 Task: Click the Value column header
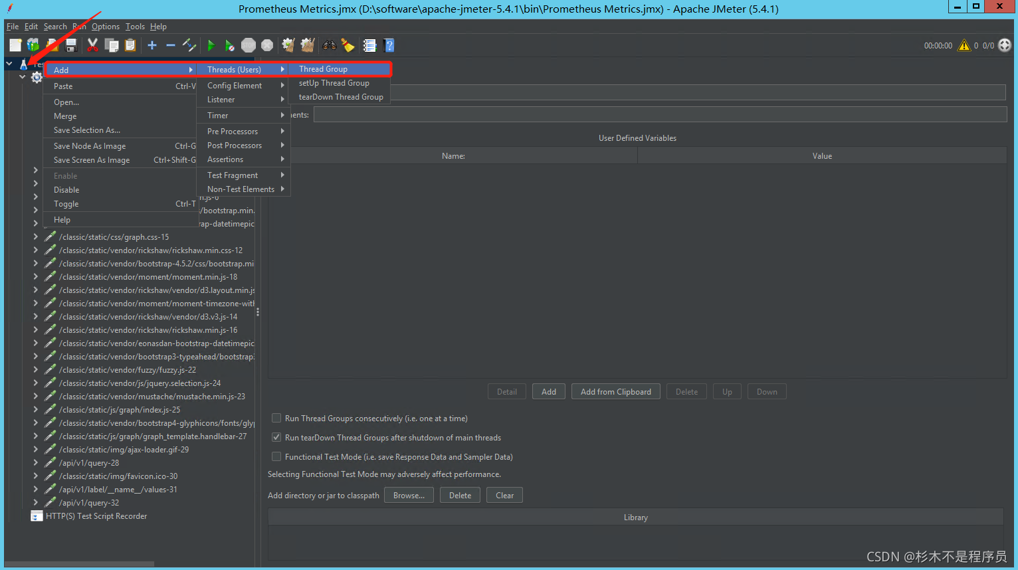click(822, 156)
